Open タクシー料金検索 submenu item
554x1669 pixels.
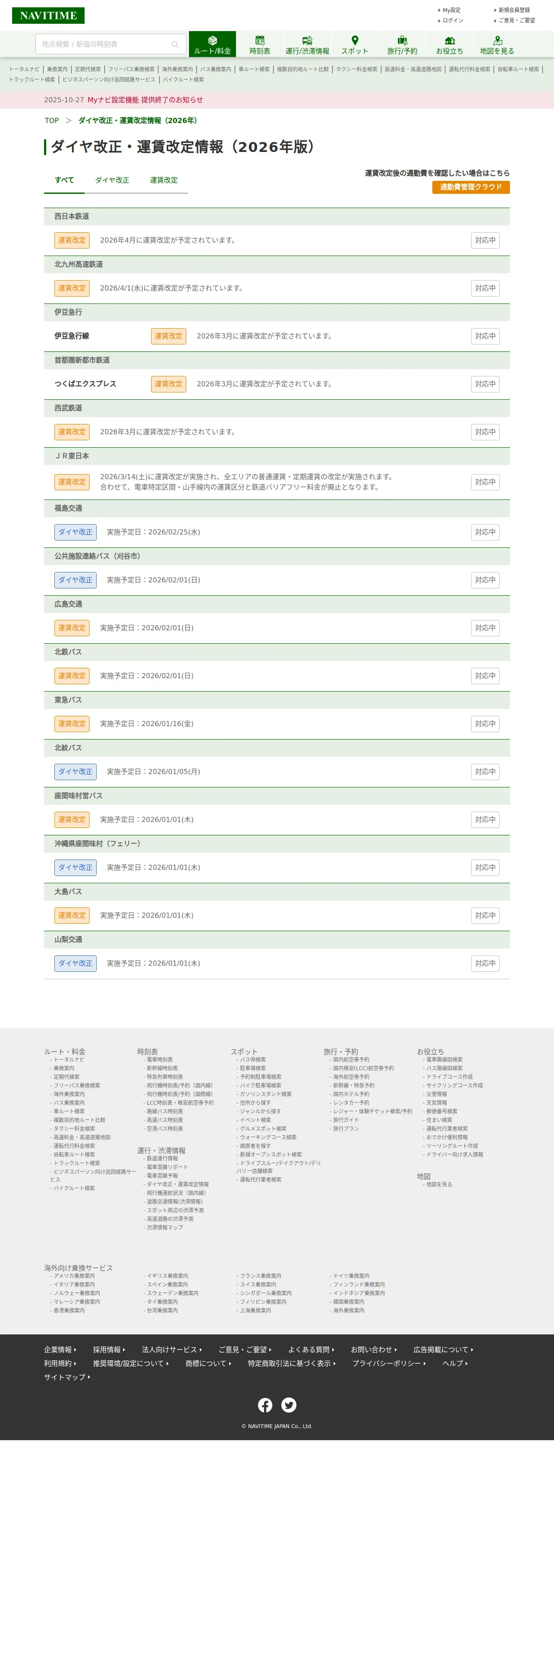(356, 70)
